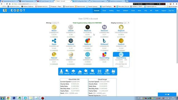The height and width of the screenshot is (100, 178).
Task: Click the Syscoin icon
Action: [x=88, y=54]
